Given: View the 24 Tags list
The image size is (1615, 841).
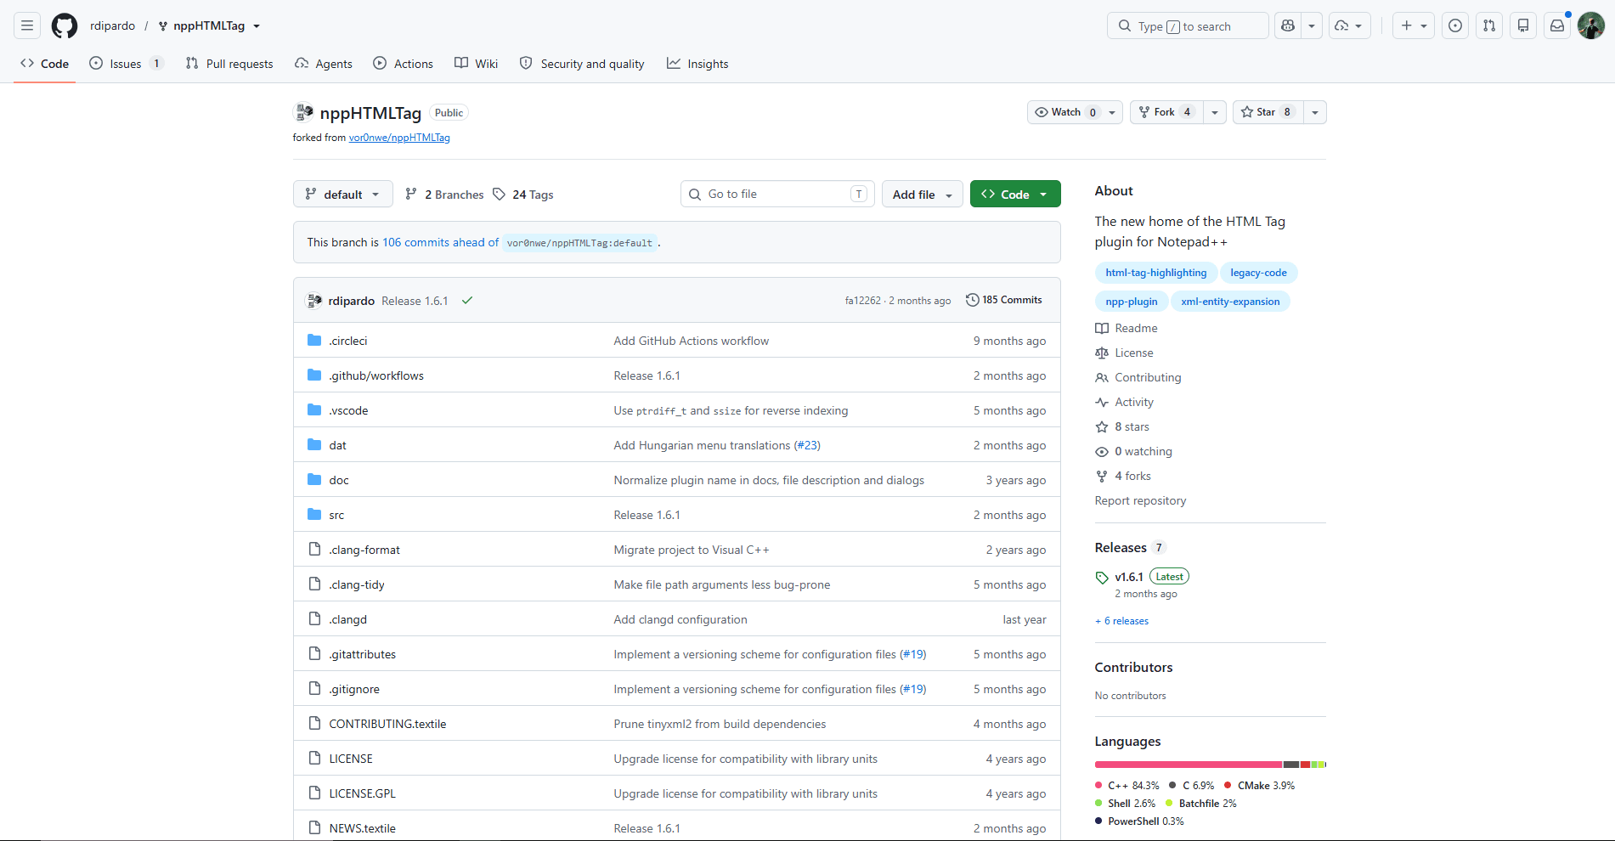Looking at the screenshot, I should coord(522,195).
